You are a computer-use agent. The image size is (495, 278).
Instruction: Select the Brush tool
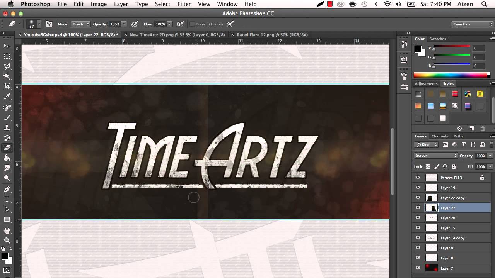click(x=7, y=118)
